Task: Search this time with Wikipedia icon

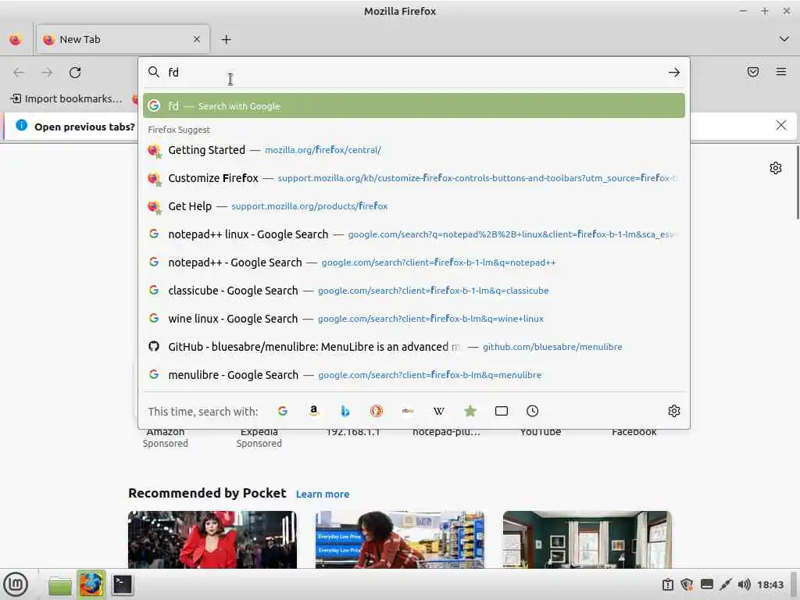Action: (x=439, y=411)
